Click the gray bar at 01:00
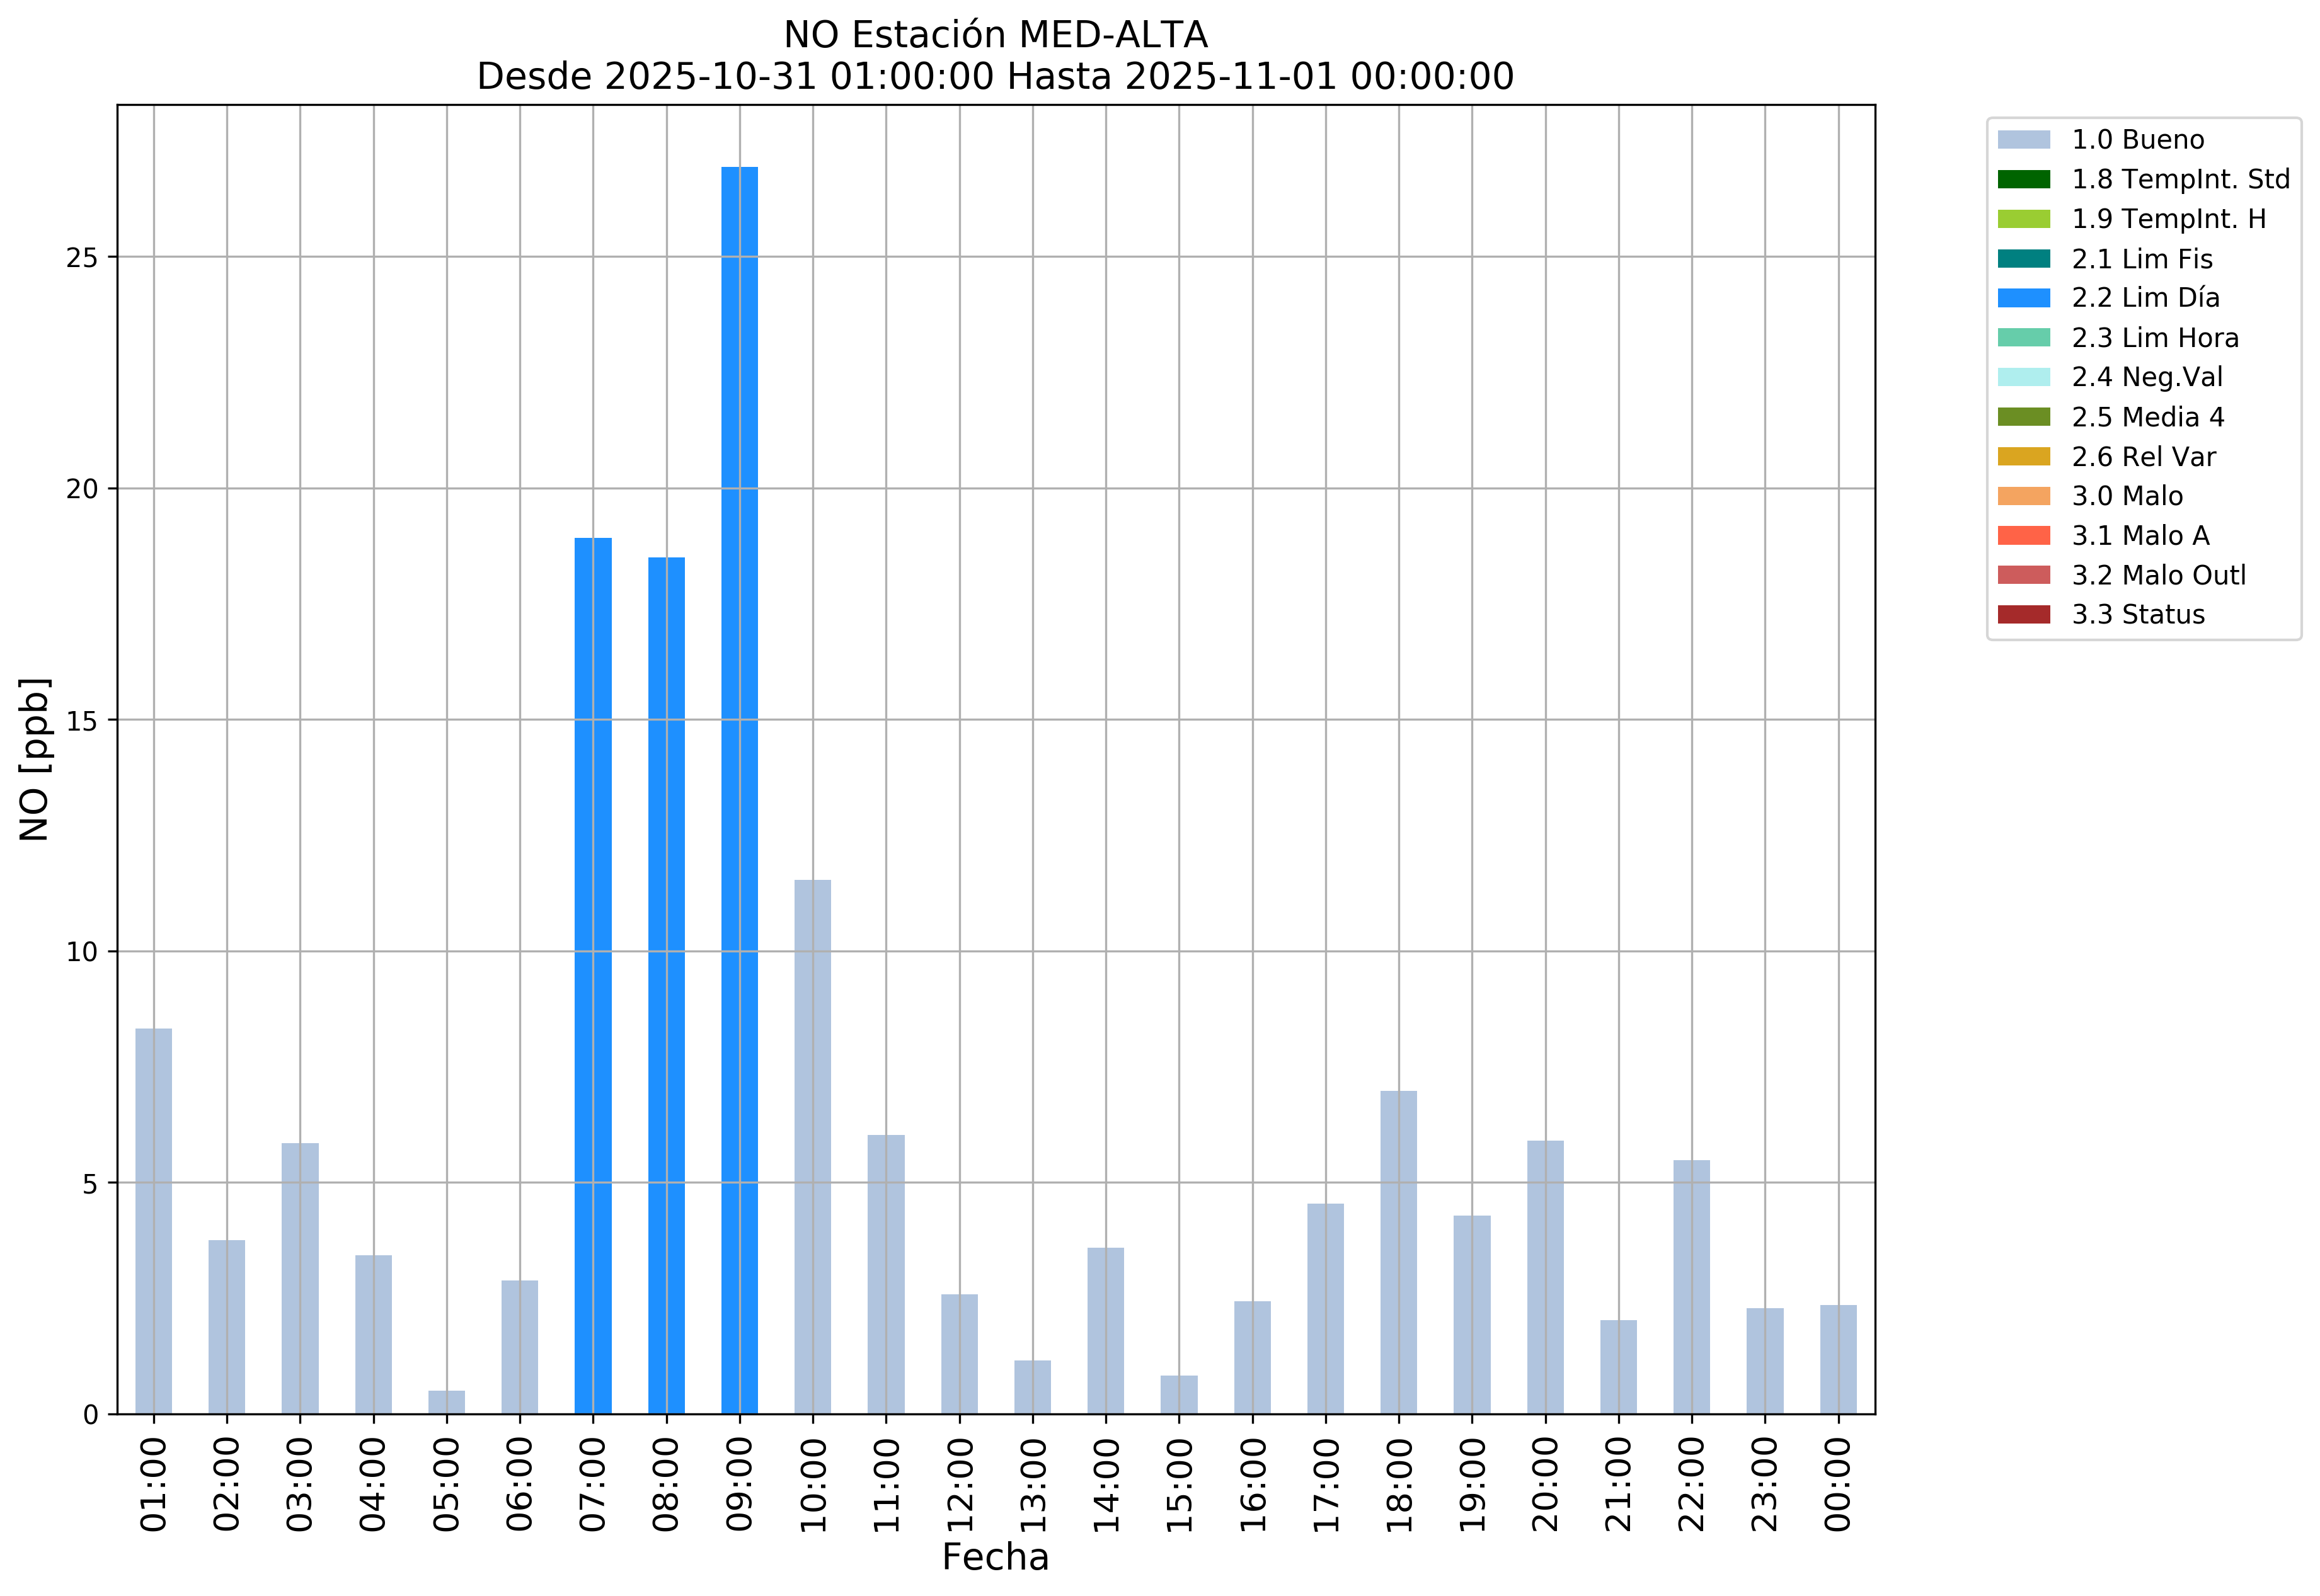Viewport: 2320px width, 1596px height. 154,1220
